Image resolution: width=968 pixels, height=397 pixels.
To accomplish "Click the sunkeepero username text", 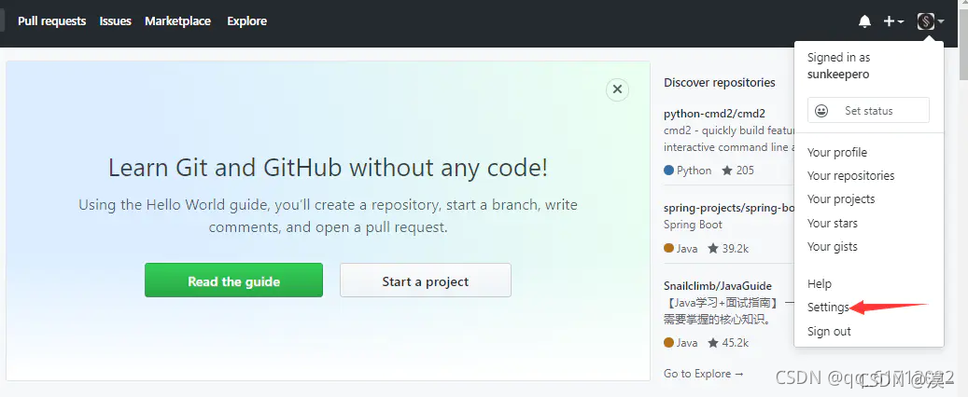I will [837, 75].
